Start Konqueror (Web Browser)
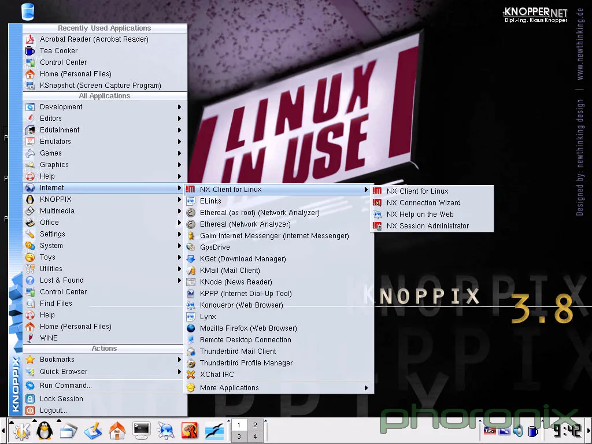The width and height of the screenshot is (592, 444). 279,305
